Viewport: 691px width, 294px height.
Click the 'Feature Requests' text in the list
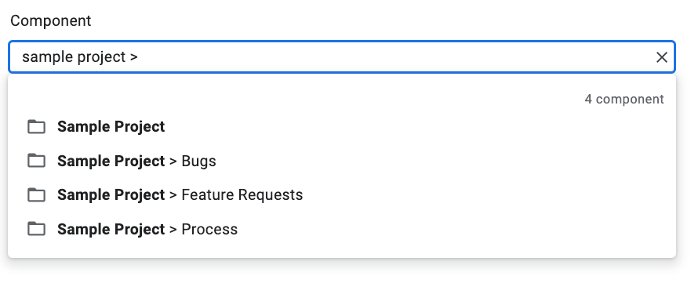pyautogui.click(x=242, y=195)
